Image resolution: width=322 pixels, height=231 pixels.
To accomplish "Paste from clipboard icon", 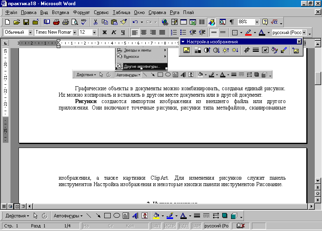I will click(x=114, y=22).
